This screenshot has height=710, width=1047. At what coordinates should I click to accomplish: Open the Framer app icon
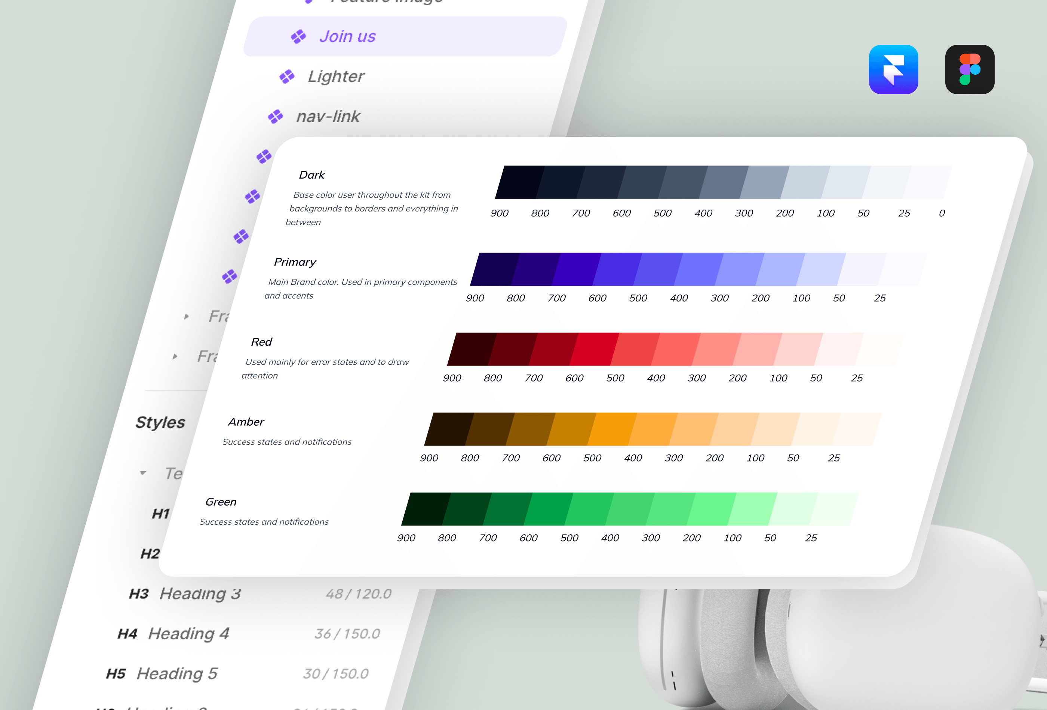[893, 70]
